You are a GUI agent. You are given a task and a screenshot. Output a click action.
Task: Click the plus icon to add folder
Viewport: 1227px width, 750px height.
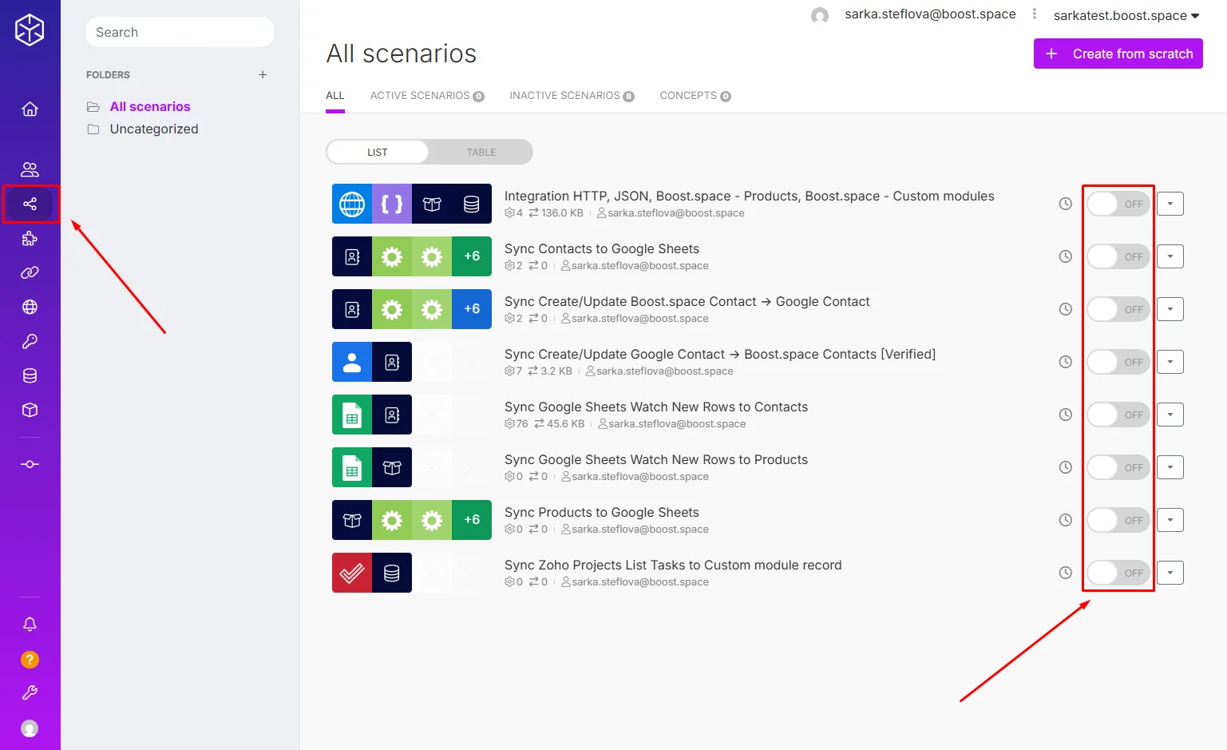(263, 74)
